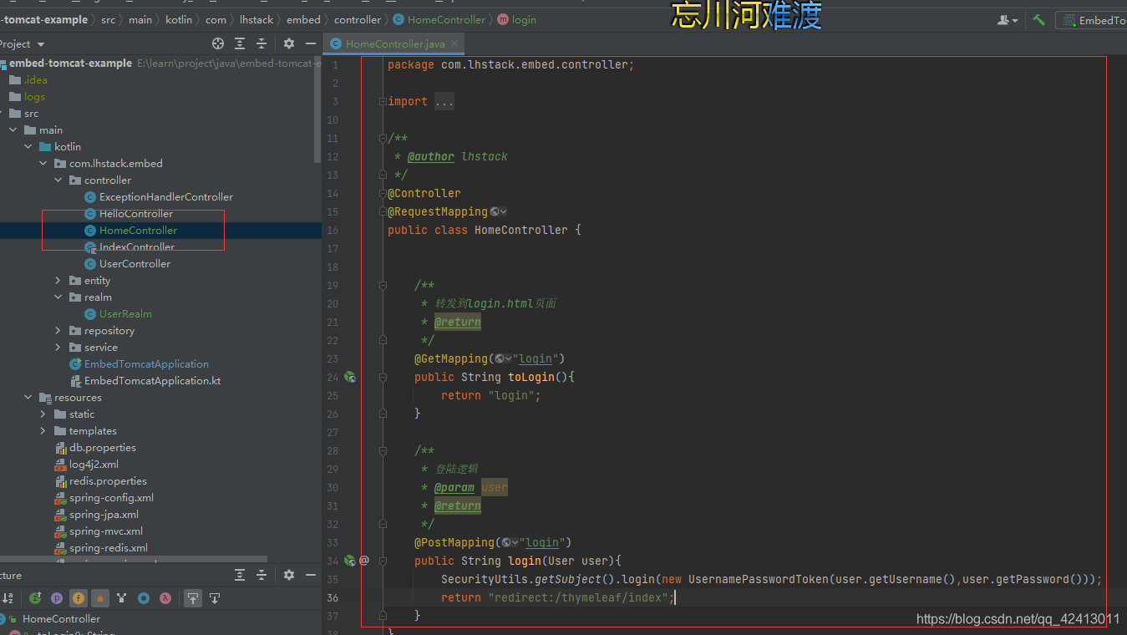Viewport: 1127px width, 635px height.
Task: Hide the Project tool window
Action: click(x=311, y=43)
